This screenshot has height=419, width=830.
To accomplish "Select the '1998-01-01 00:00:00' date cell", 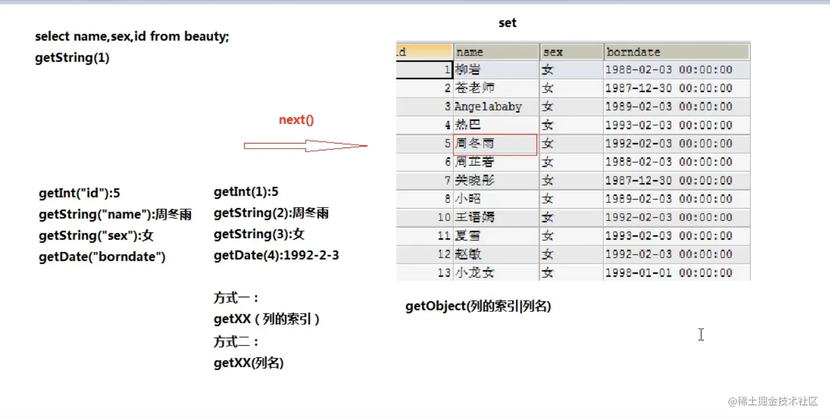I will [677, 273].
